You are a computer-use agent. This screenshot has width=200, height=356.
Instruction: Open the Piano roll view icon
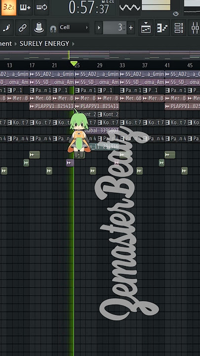click(162, 28)
